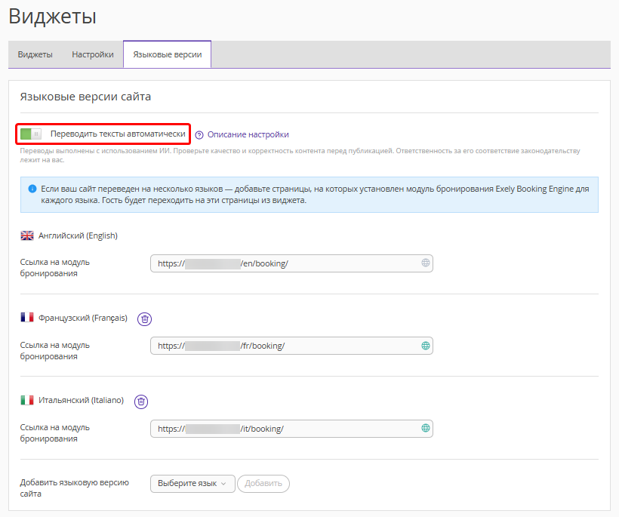Click the Italian booking link field

(291, 429)
